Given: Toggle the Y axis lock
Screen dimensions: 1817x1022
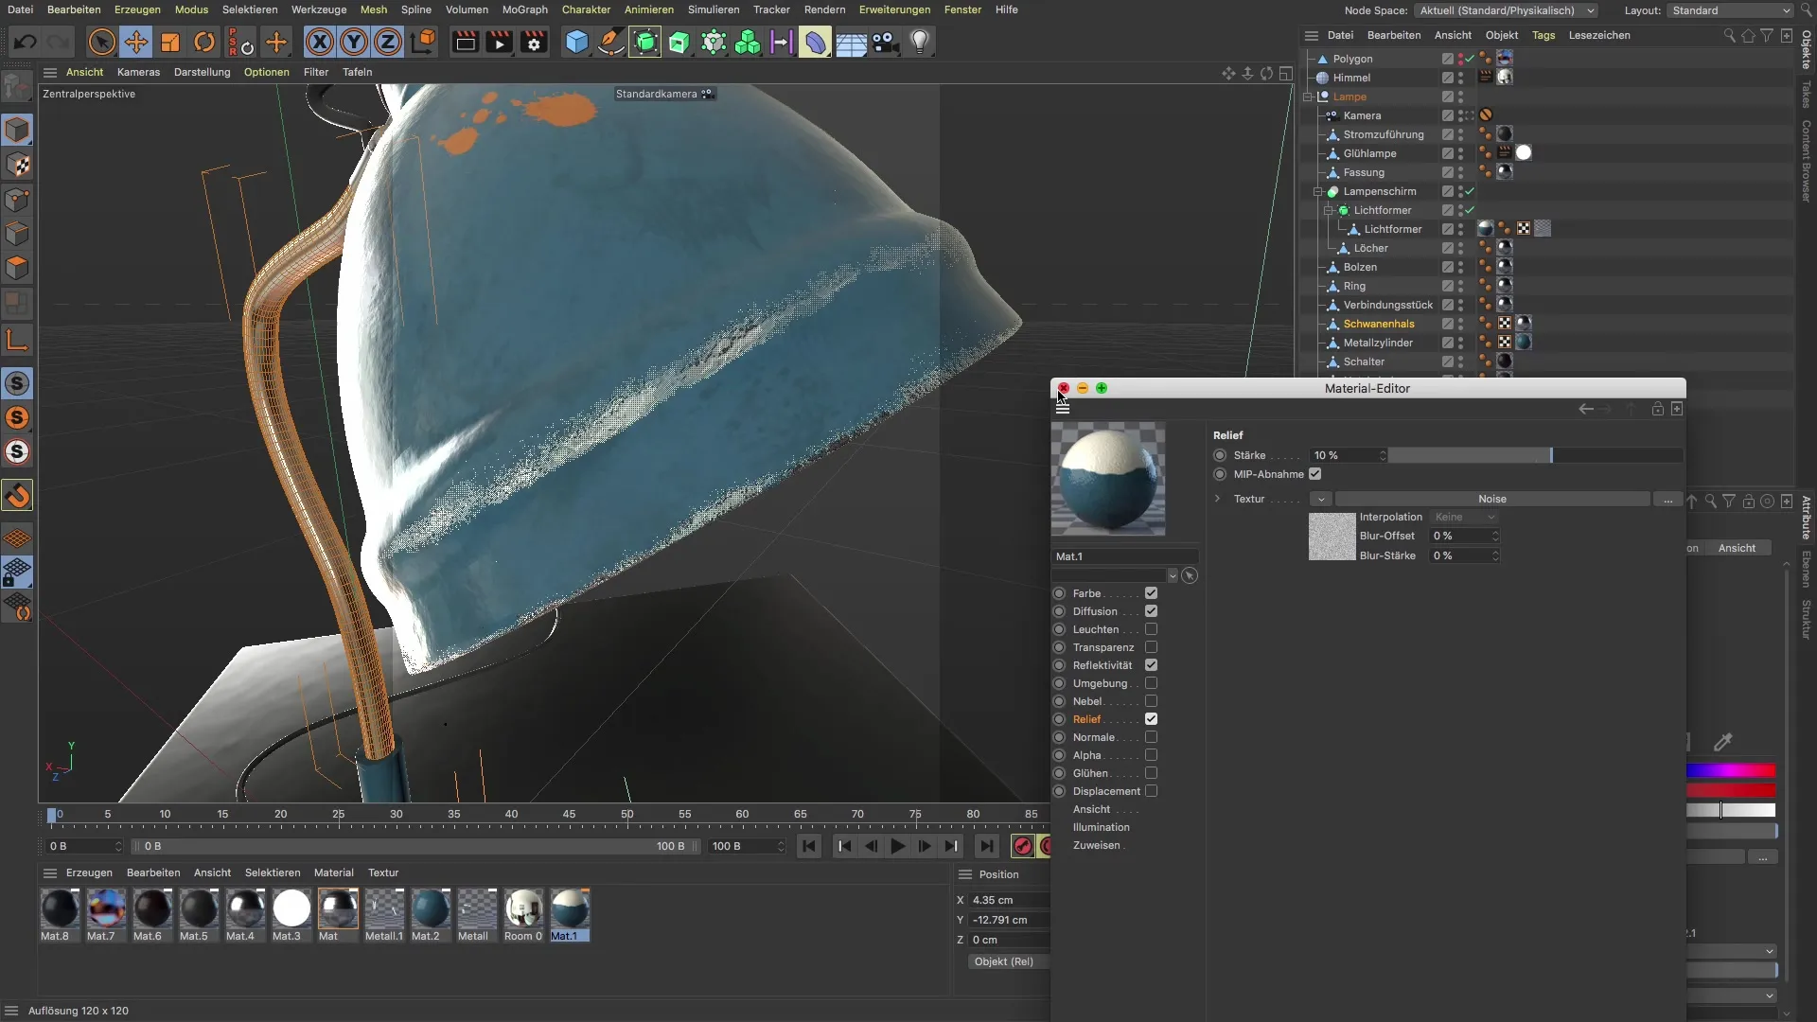Looking at the screenshot, I should [354, 43].
